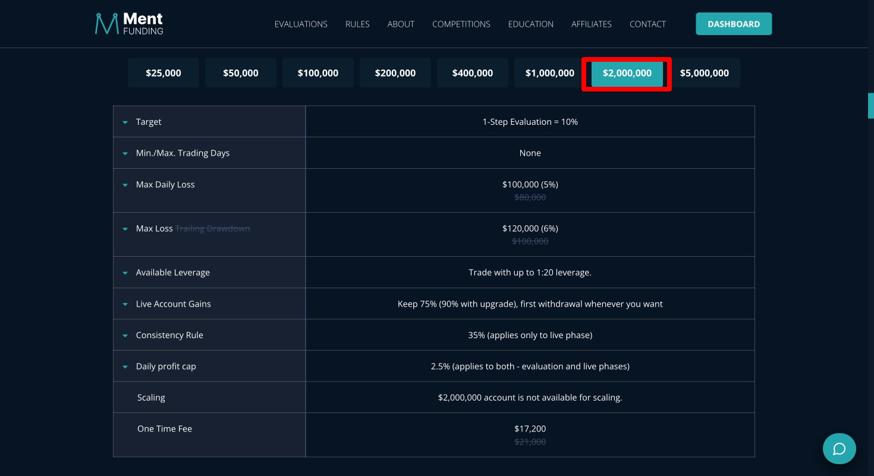Select the $50,000 account size tab

coord(241,73)
